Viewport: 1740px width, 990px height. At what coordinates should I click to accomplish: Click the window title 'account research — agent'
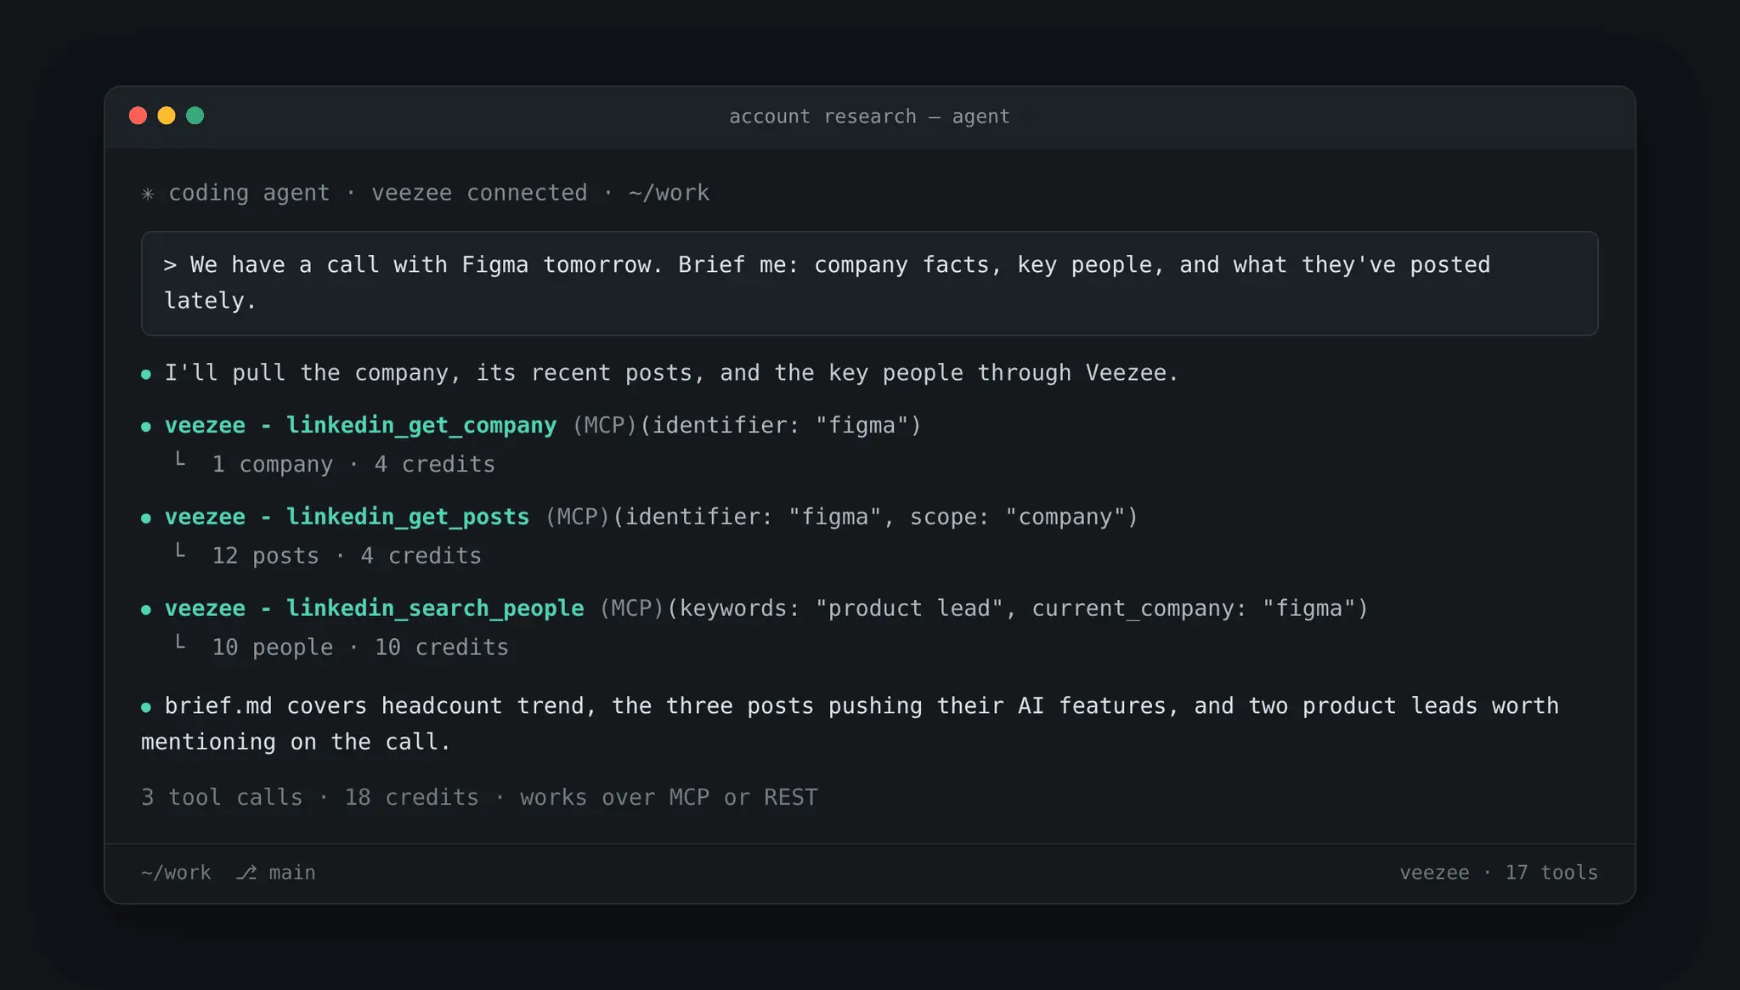click(x=869, y=116)
